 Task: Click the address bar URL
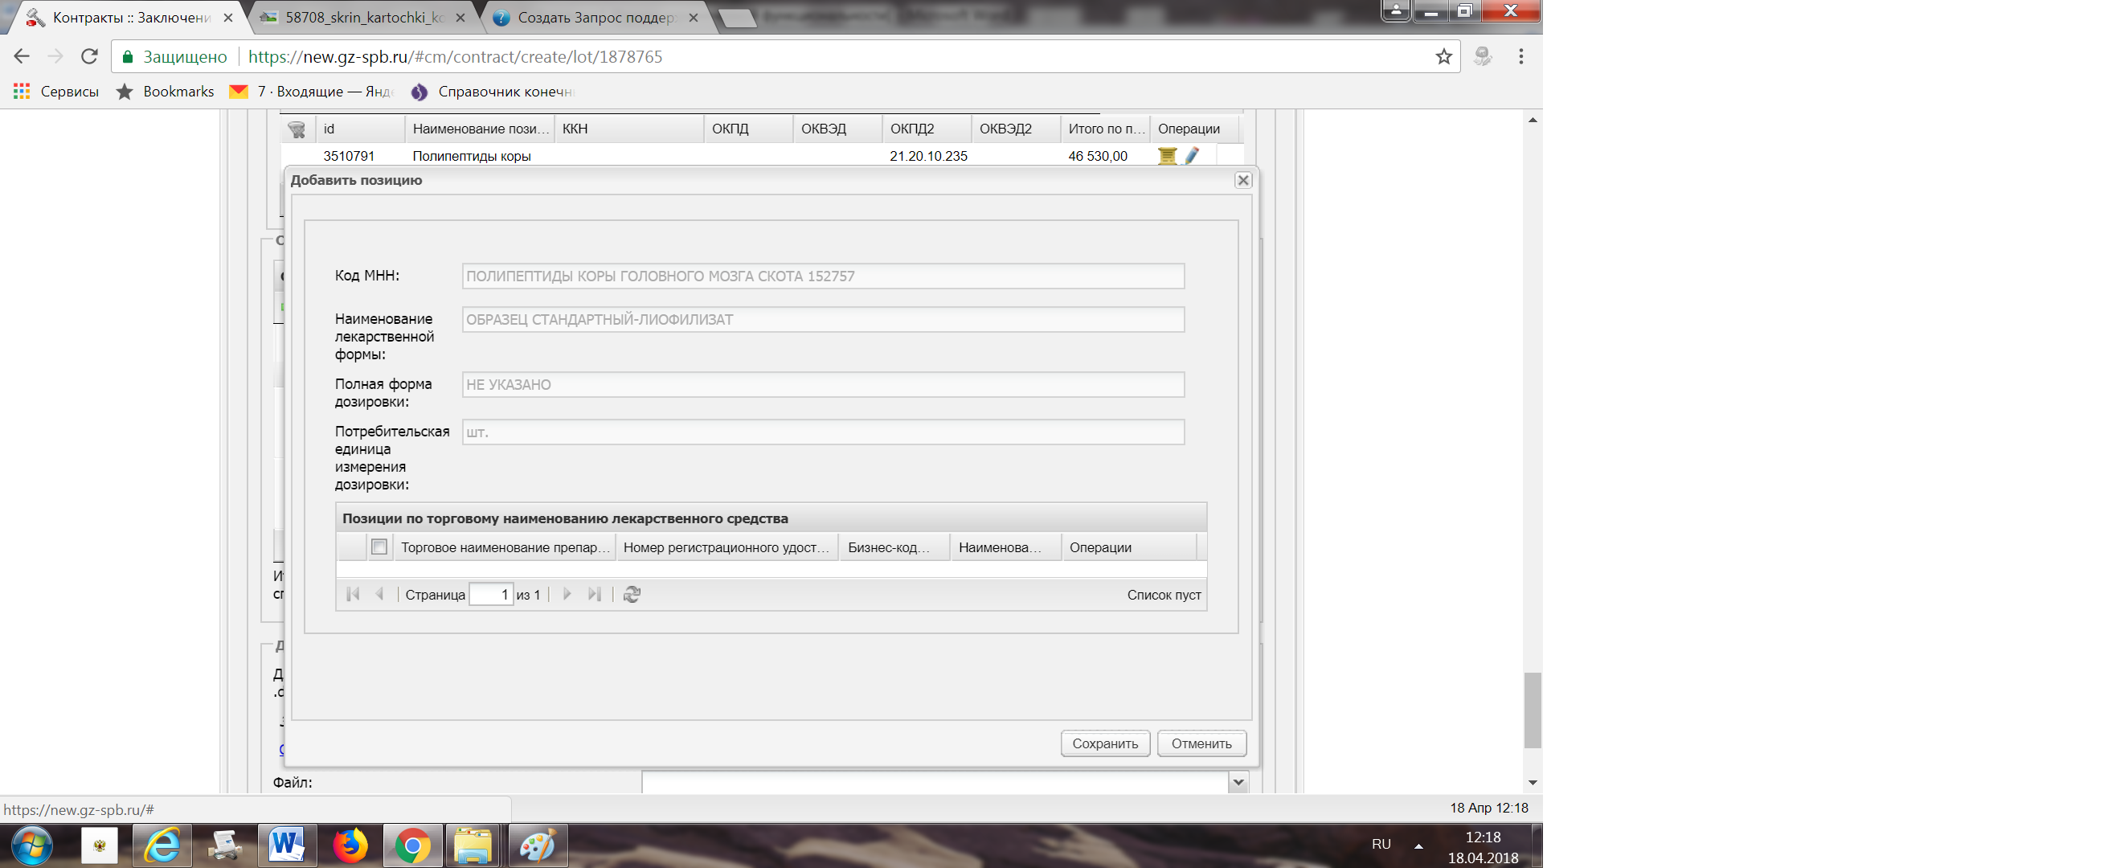455,57
